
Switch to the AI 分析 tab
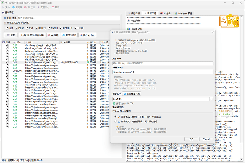pos(165,13)
